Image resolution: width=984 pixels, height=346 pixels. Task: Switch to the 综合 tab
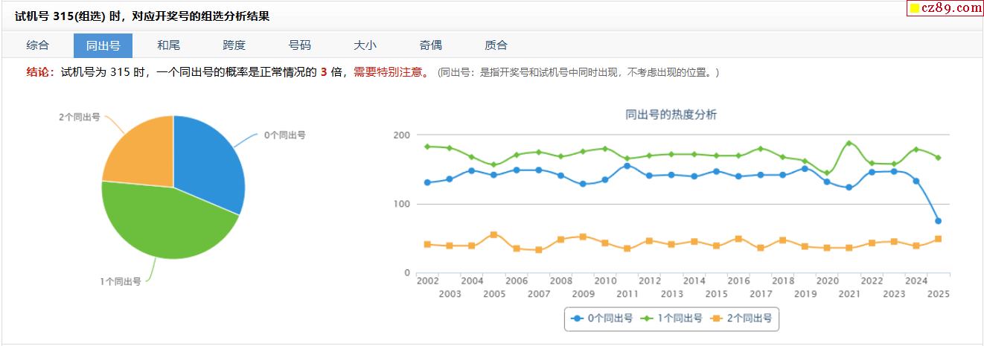click(38, 45)
